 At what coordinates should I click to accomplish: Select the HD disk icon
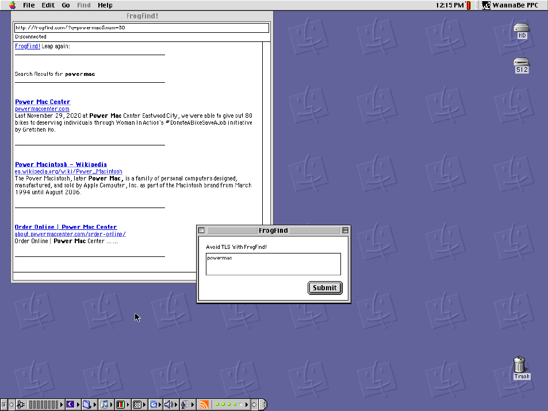click(522, 31)
